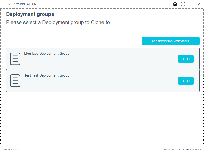Click the 'Please select a Deployment group' subtitle

click(58, 22)
